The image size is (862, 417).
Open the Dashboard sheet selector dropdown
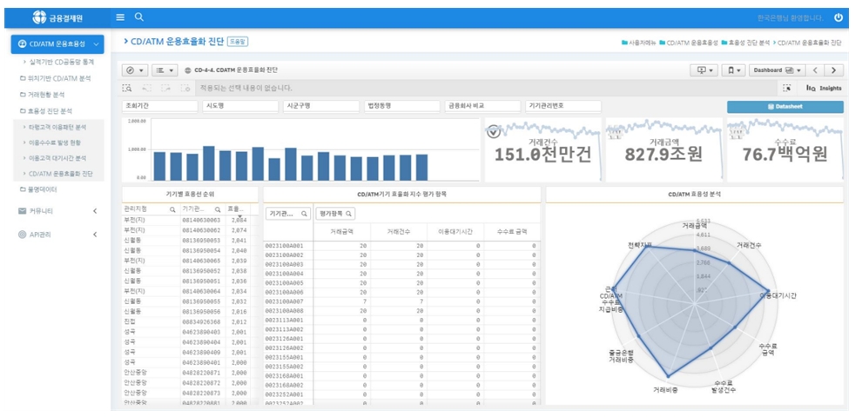point(777,69)
